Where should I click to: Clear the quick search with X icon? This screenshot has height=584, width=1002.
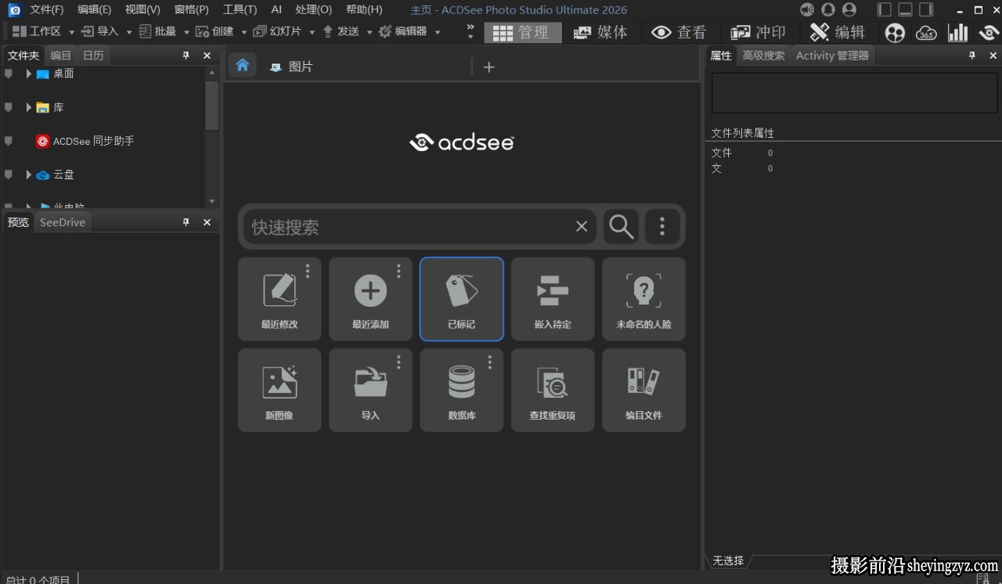[582, 226]
